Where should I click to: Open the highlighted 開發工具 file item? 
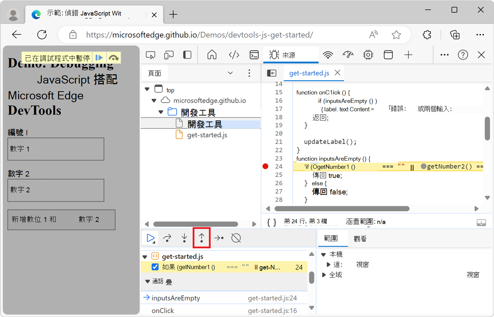(205, 124)
